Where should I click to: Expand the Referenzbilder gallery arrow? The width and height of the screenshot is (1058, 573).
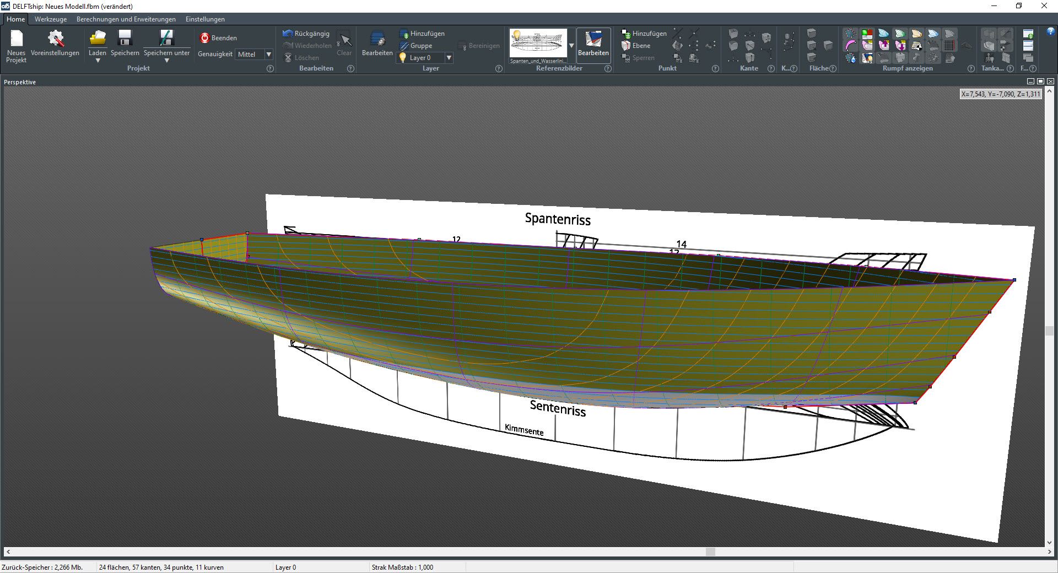coord(571,46)
